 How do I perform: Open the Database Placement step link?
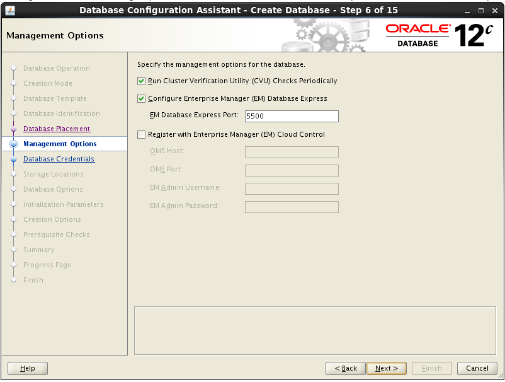[57, 129]
